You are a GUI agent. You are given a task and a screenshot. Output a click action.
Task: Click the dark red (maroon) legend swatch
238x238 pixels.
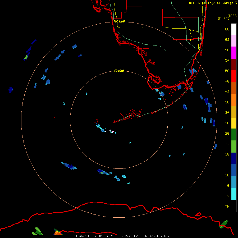click(234, 65)
